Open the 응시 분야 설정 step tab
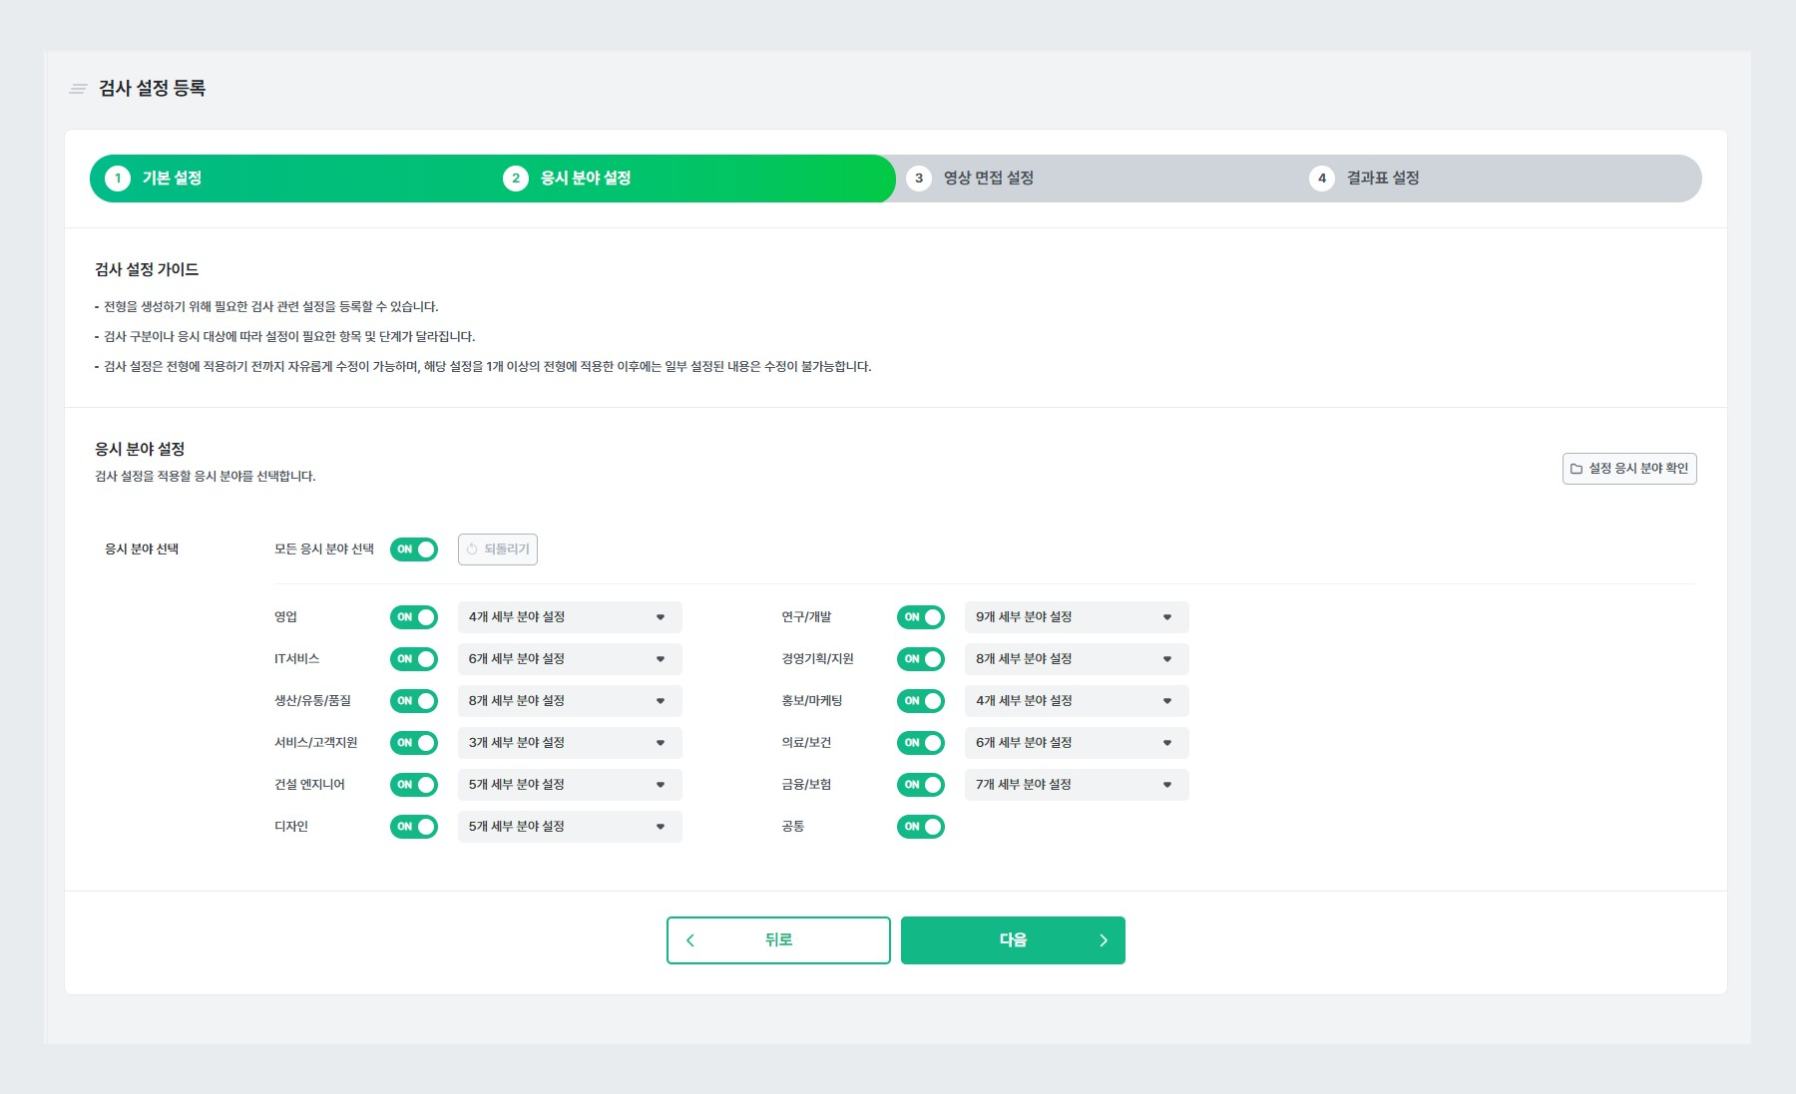Image resolution: width=1796 pixels, height=1094 pixels. [586, 179]
